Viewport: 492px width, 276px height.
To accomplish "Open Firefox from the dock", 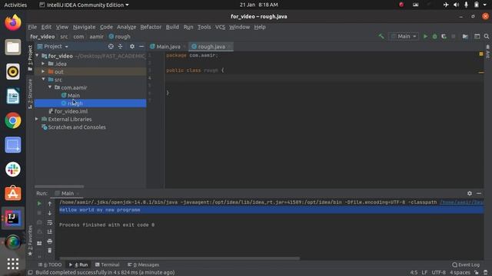I will [x=13, y=22].
